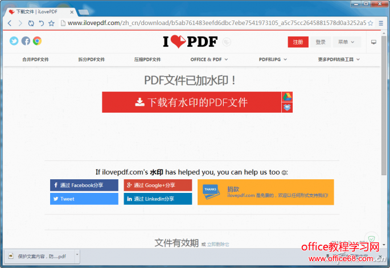The height and width of the screenshot is (268, 390).
Task: Click the address bar URL field
Action: [216, 23]
